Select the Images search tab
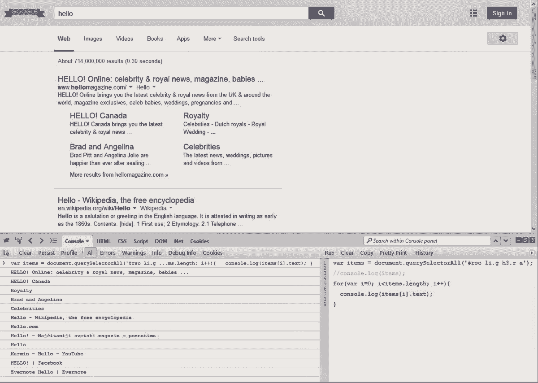 (x=93, y=39)
